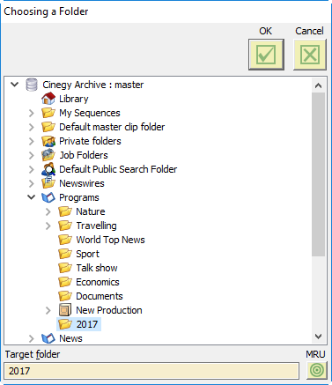
Task: Click the Job Folders icon
Action: (48, 155)
